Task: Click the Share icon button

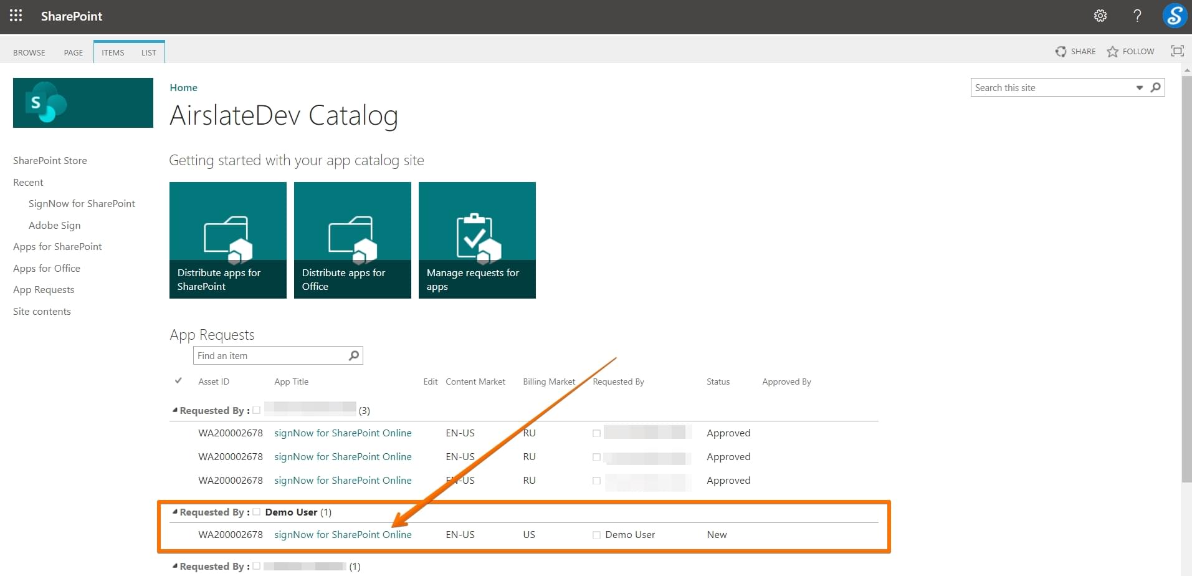Action: pos(1061,52)
